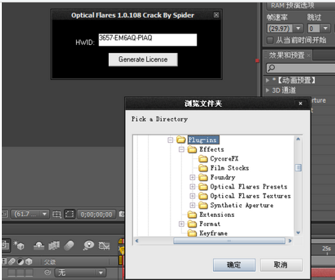335x280 pixels.
Task: Open the frame rate (29.97) dropdown arrow
Action: (298, 28)
